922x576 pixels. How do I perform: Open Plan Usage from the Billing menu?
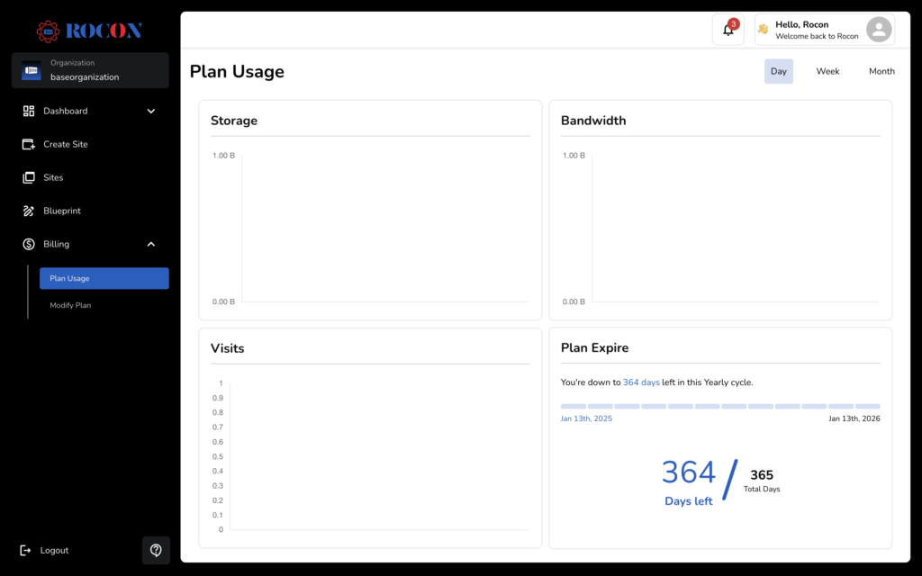[x=104, y=278]
